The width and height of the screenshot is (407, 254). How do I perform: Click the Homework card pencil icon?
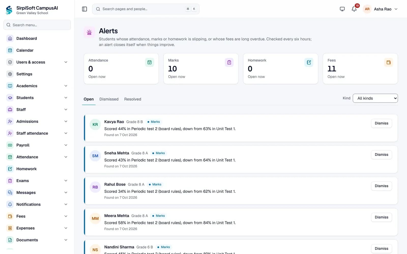point(309,62)
